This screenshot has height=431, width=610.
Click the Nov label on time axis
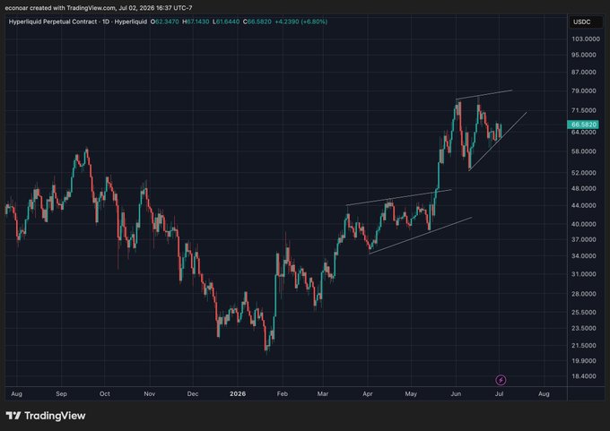[x=150, y=393]
